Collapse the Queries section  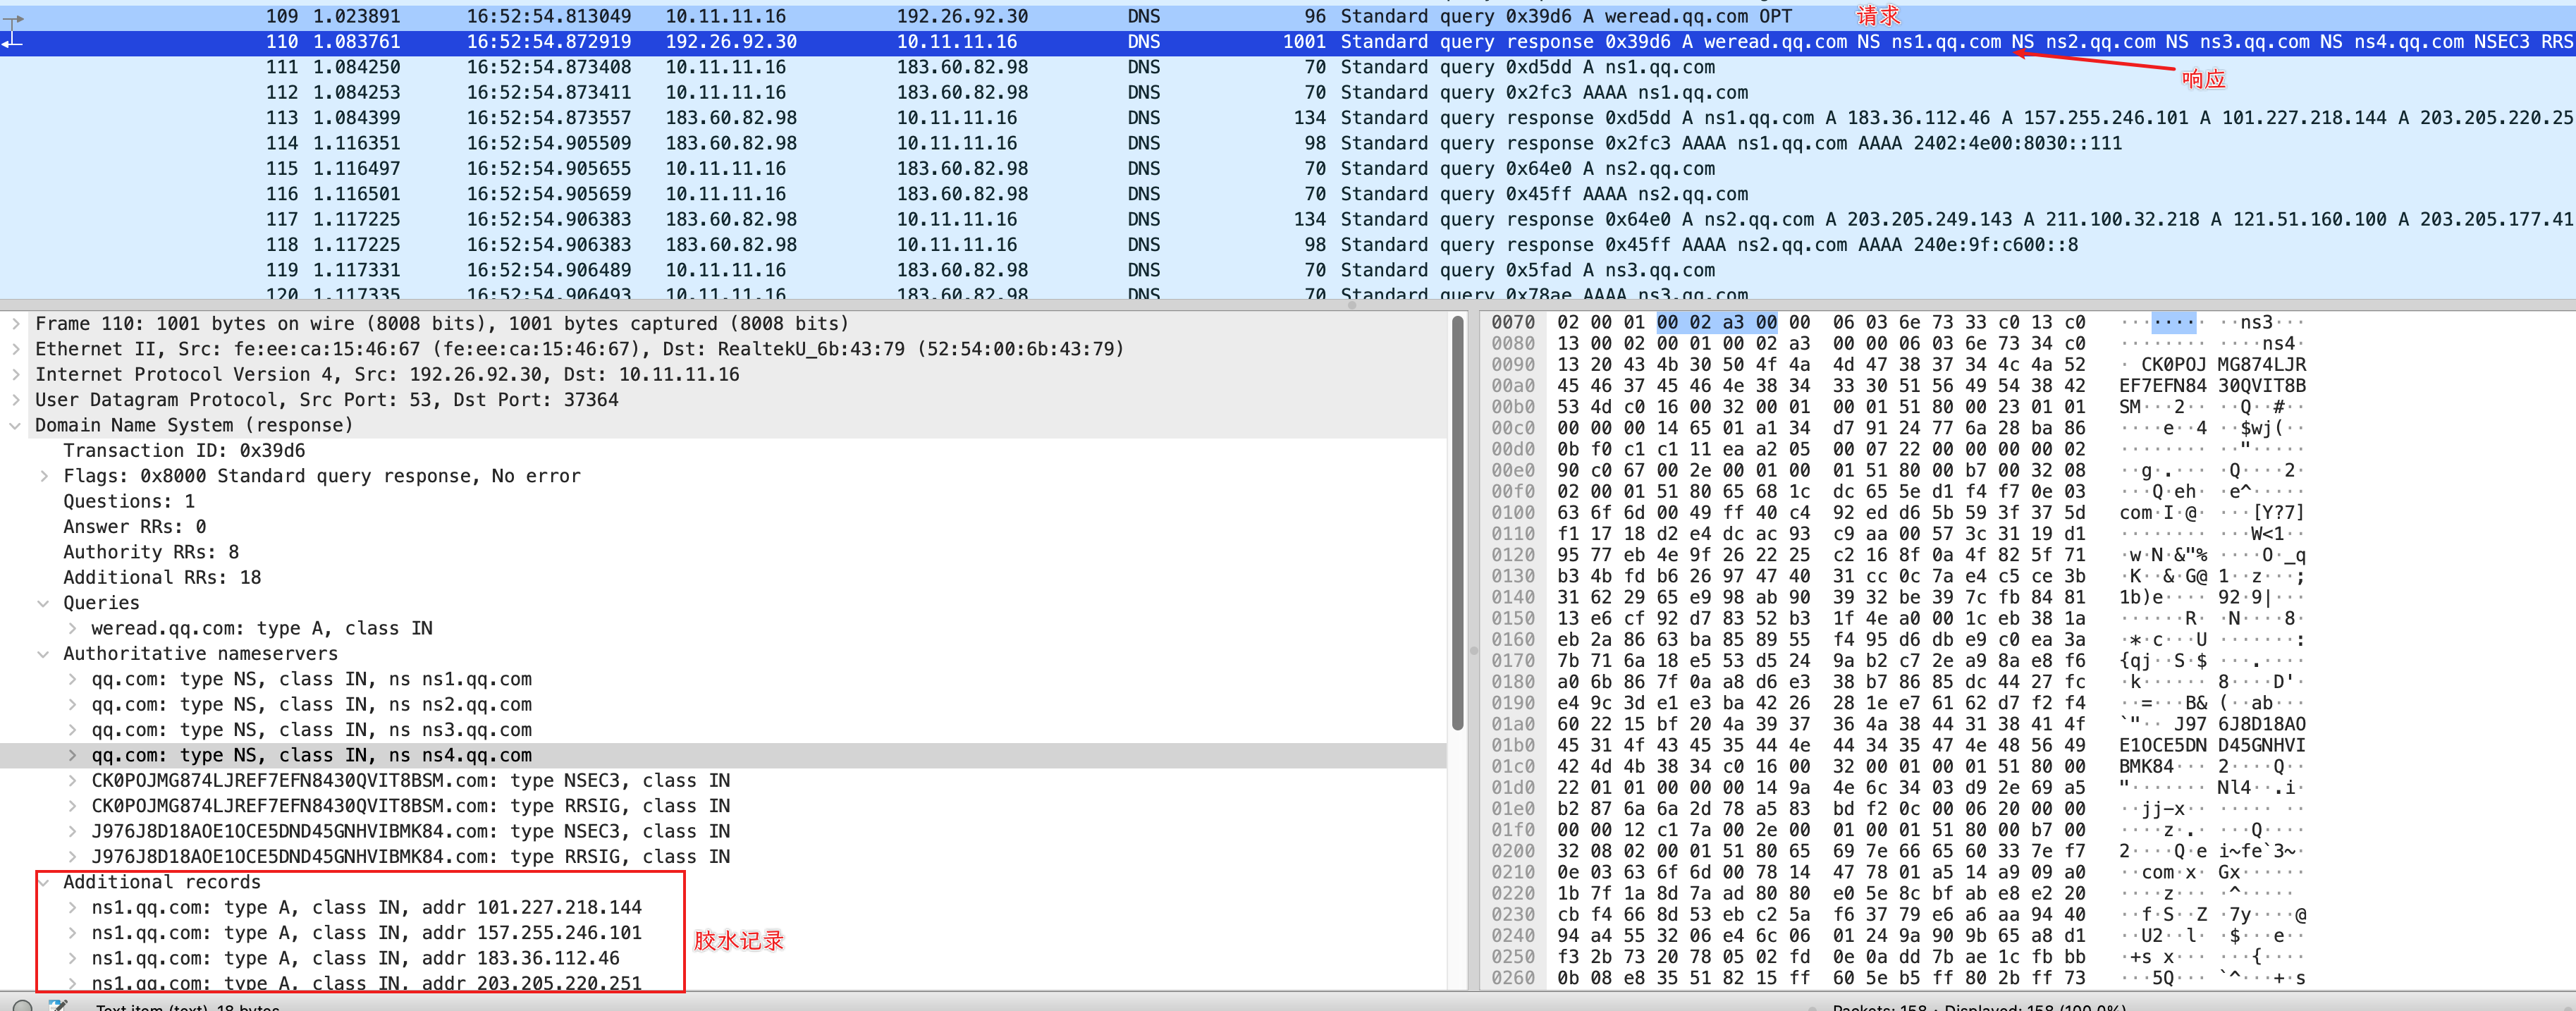coord(43,603)
